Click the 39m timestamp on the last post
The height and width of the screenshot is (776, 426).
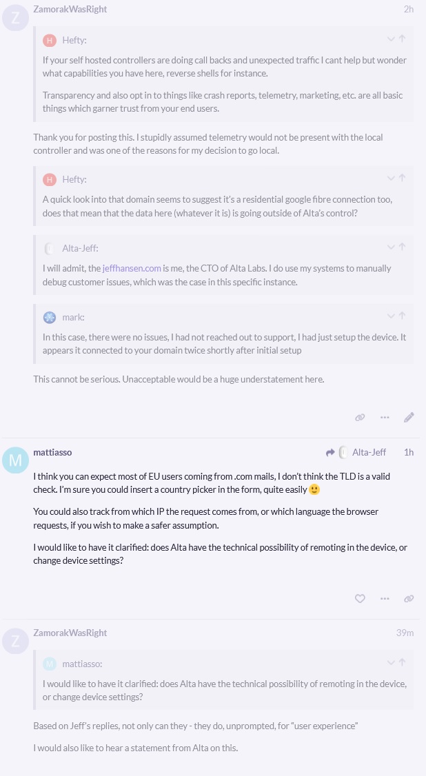click(x=405, y=633)
